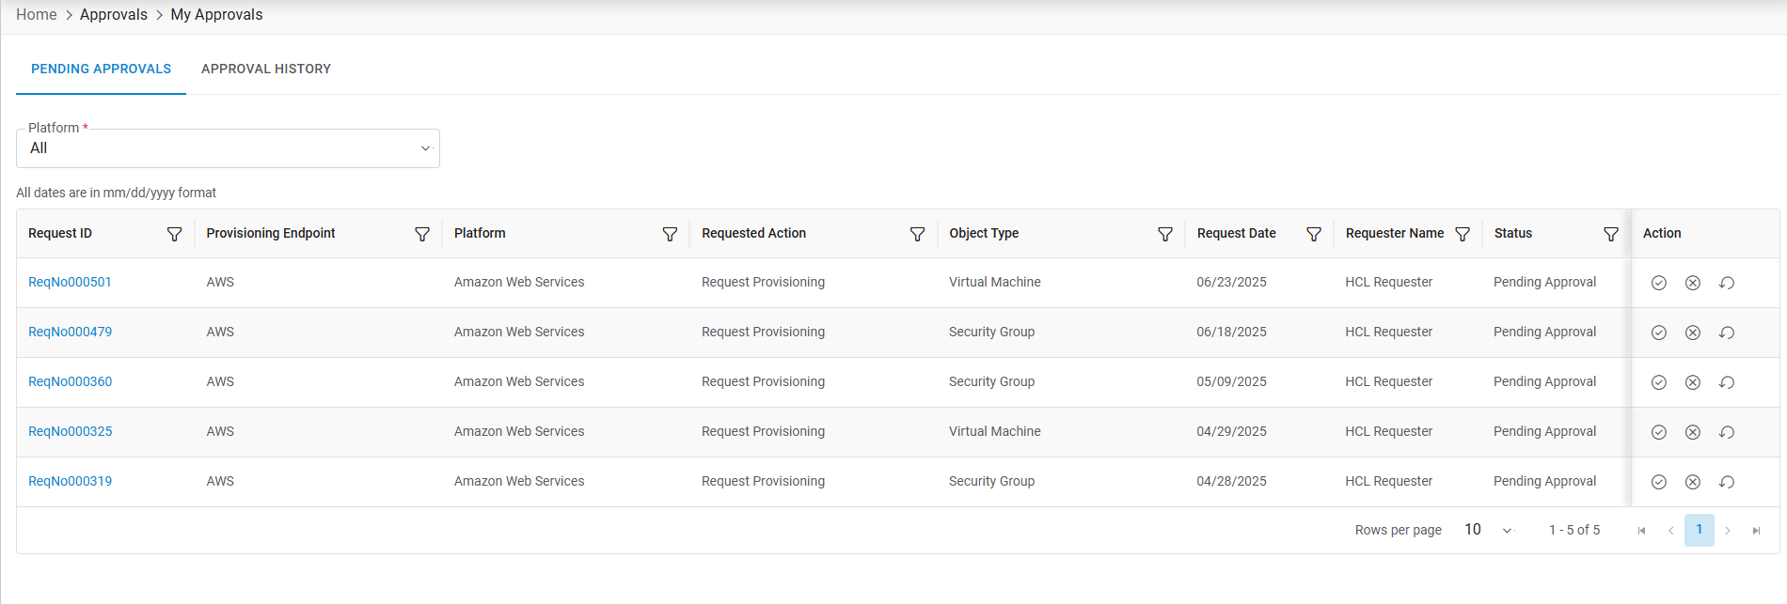The image size is (1787, 604).
Task: Filter the Requested Action column
Action: pos(917,234)
